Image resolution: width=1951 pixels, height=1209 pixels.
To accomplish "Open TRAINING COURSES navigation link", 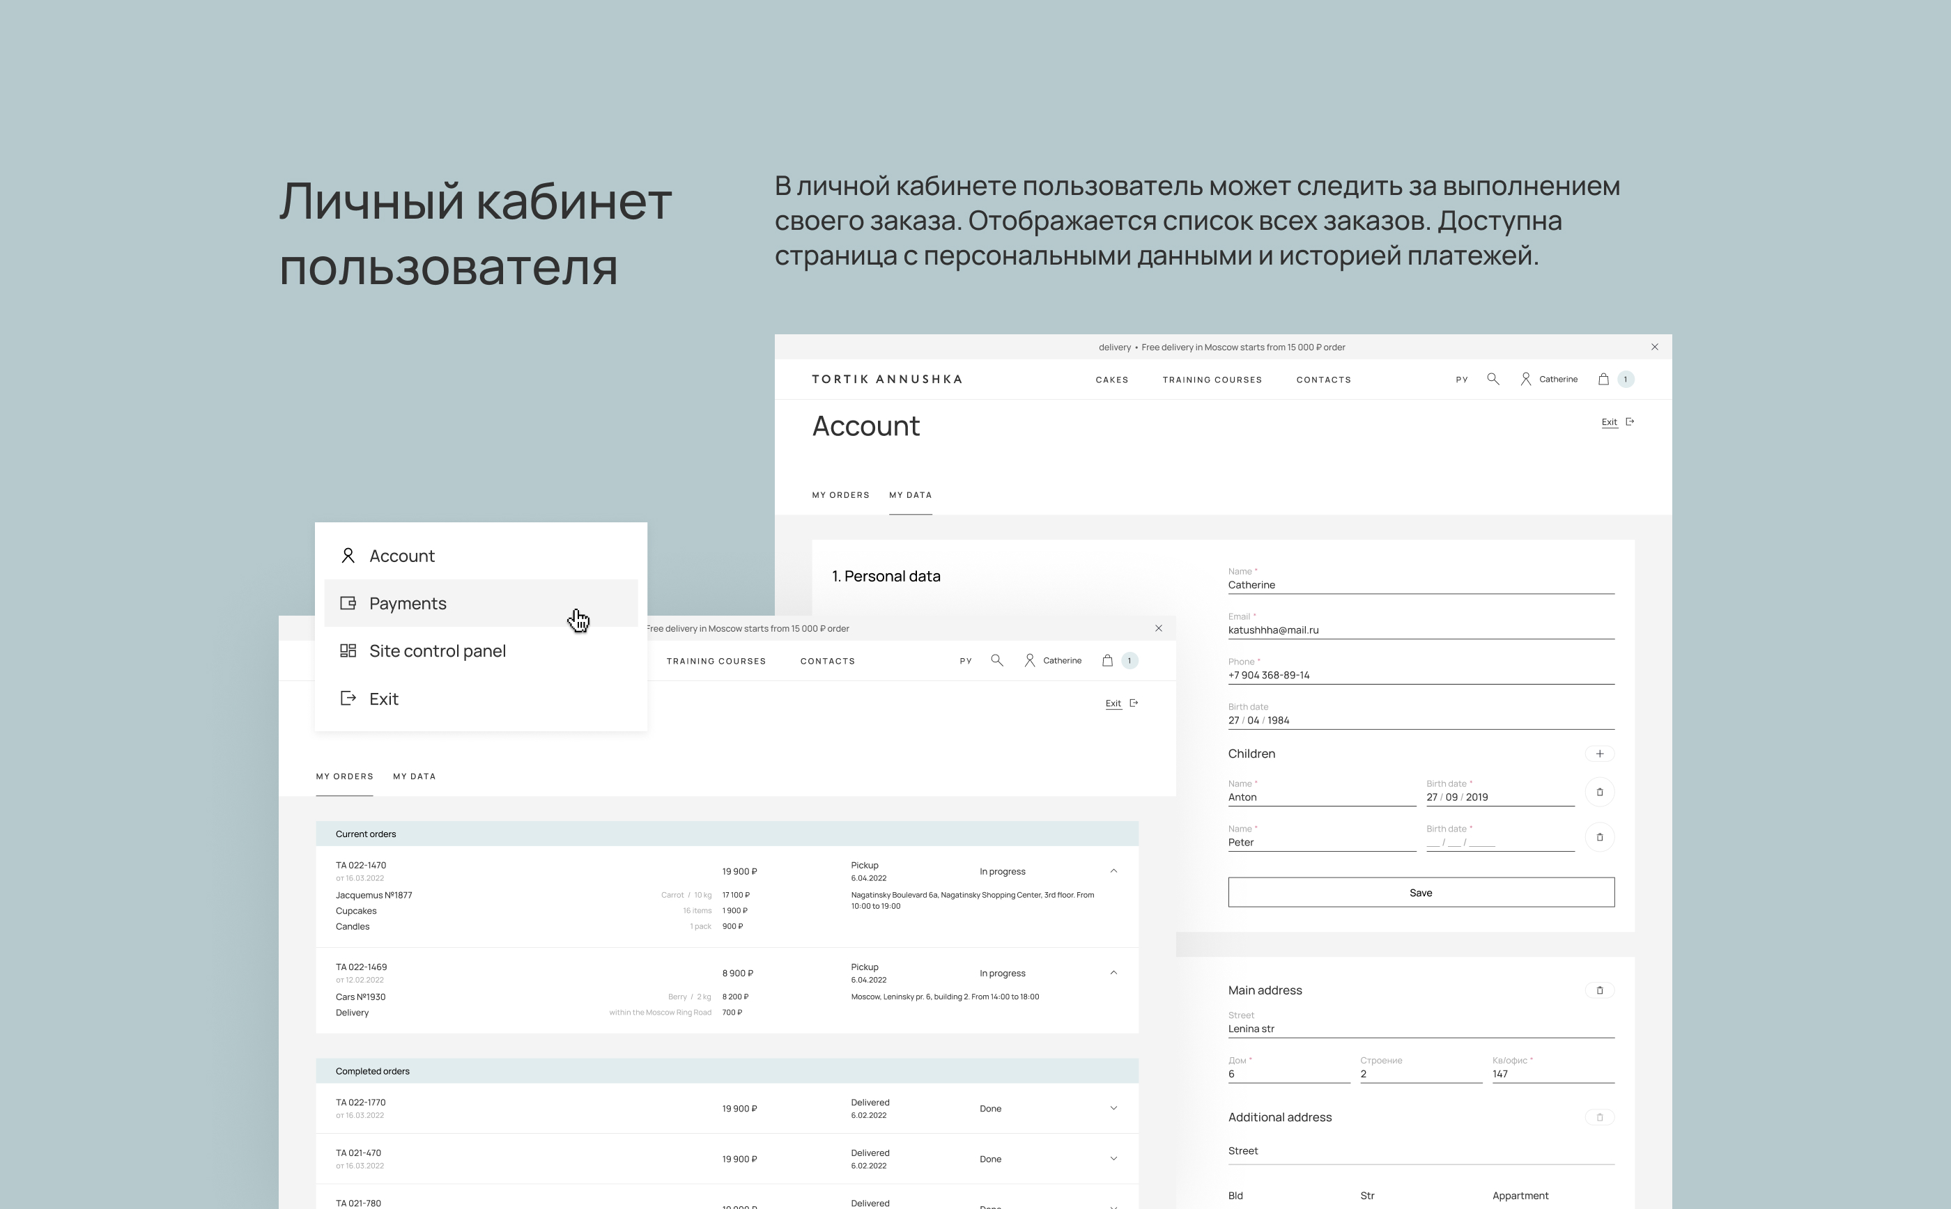I will (1211, 380).
